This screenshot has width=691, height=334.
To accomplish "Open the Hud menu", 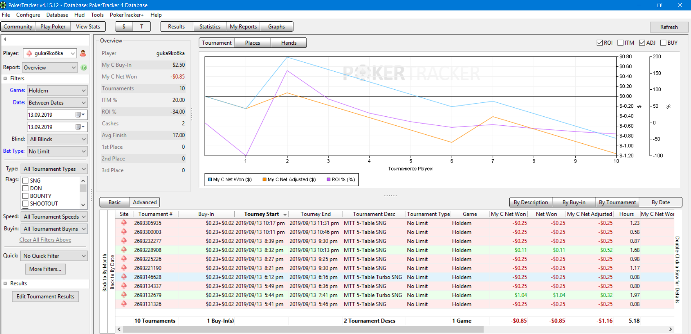I will click(79, 15).
